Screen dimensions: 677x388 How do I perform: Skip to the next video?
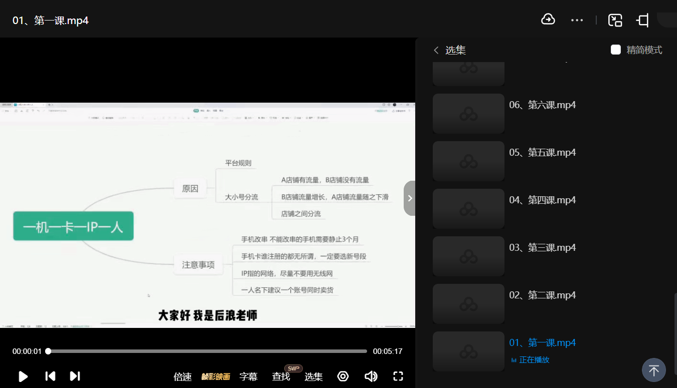[x=75, y=376]
